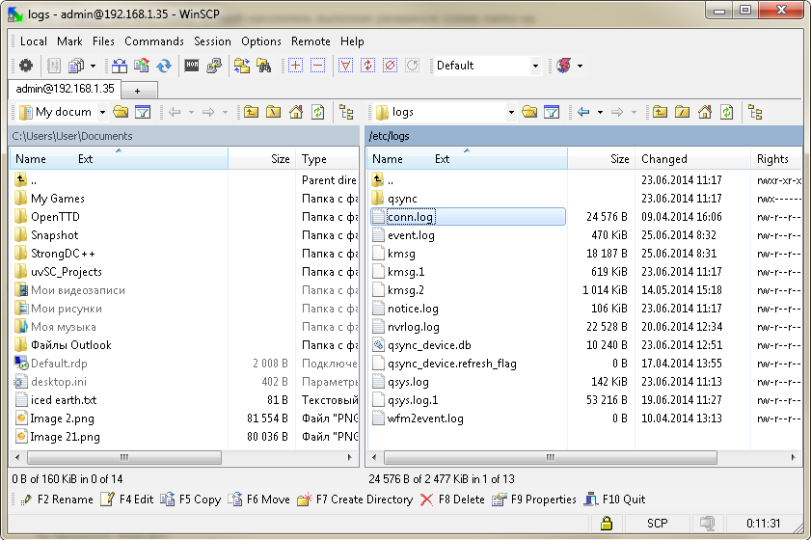
Task: Click the F5 Copy button
Action: pyautogui.click(x=191, y=499)
